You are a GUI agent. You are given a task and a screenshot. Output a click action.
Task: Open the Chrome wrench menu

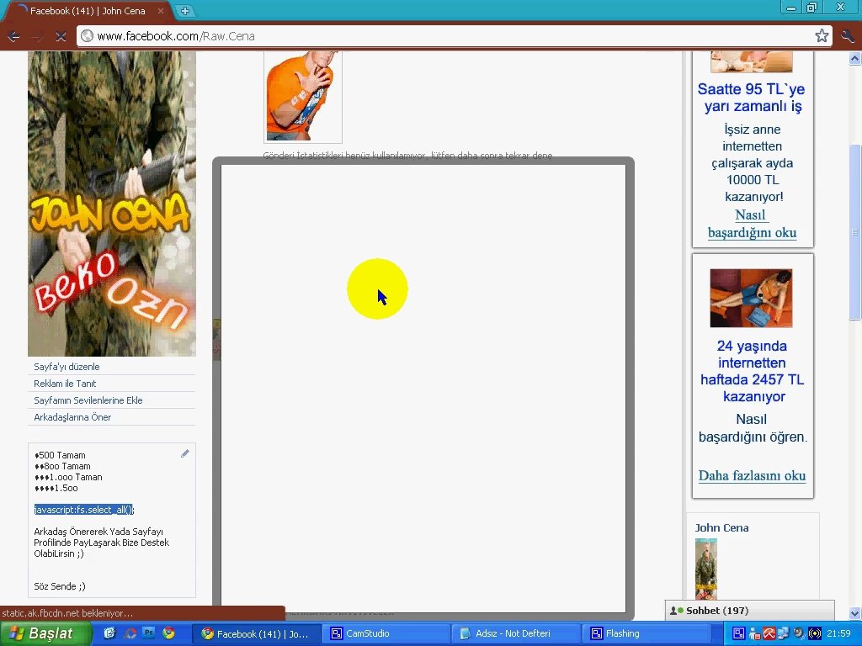tap(847, 37)
